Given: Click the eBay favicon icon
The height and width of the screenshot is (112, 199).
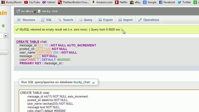Looking at the screenshot, I should pyautogui.click(x=132, y=2).
